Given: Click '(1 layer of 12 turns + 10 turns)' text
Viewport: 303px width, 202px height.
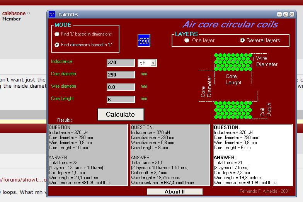Looking at the screenshot, I should coord(76,168).
